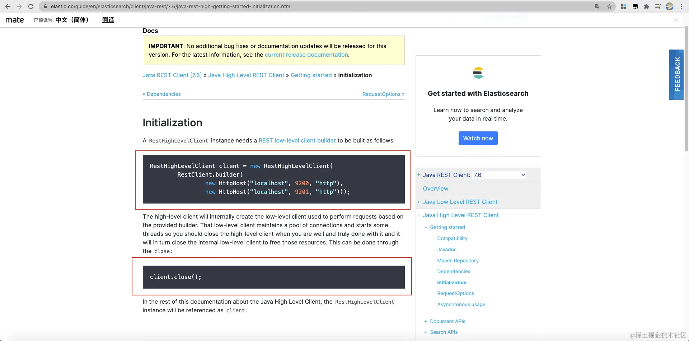This screenshot has height=341, width=689.
Task: Expand the plus beside Java REST Client
Action: tap(418, 175)
